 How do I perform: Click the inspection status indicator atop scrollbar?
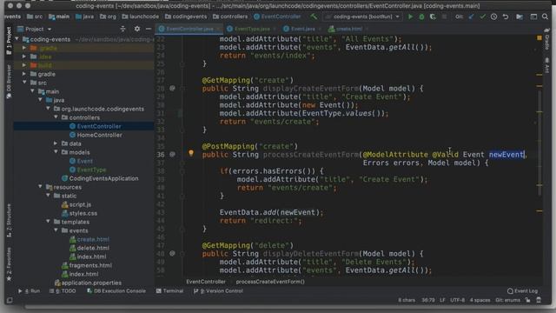(x=539, y=37)
